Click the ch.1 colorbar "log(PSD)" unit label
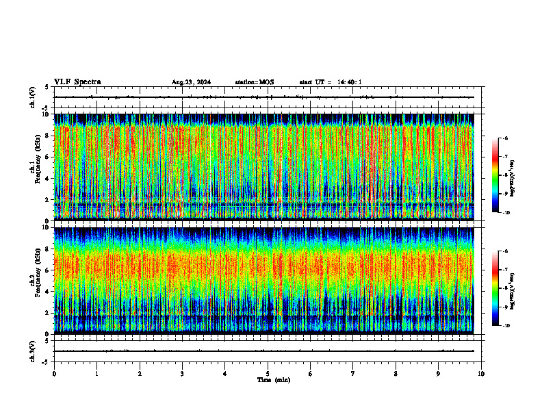Viewport: 542px width, 419px height. click(x=513, y=179)
